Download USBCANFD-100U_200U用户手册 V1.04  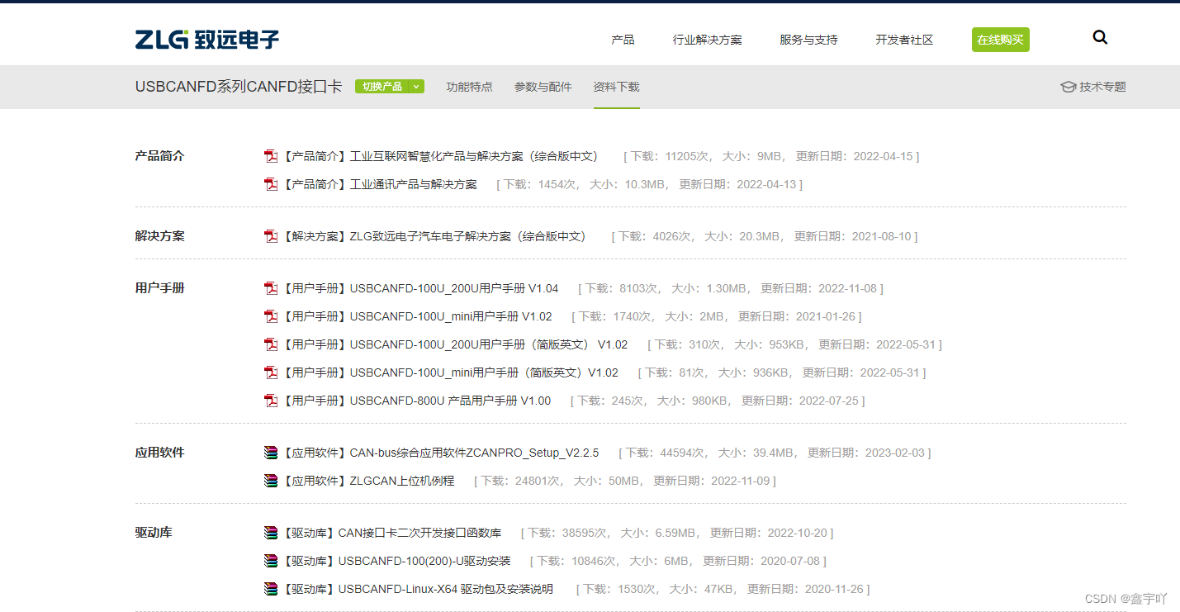[420, 288]
